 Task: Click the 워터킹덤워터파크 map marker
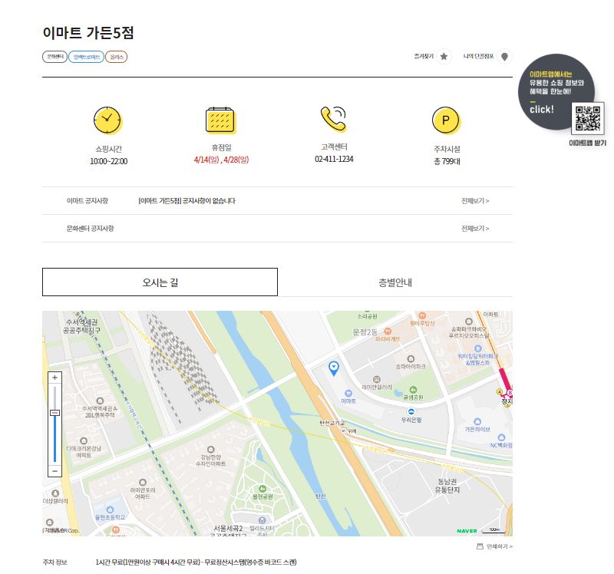point(477,348)
